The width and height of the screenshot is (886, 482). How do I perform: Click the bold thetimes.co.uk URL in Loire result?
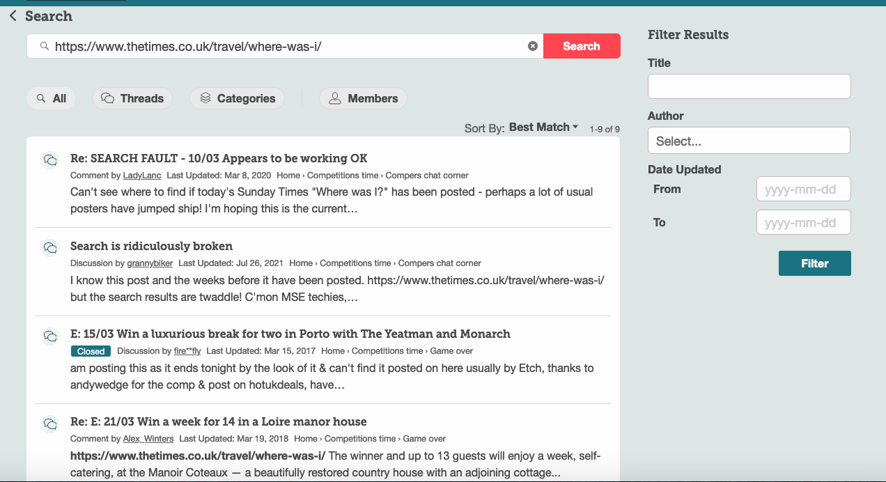pyautogui.click(x=198, y=456)
